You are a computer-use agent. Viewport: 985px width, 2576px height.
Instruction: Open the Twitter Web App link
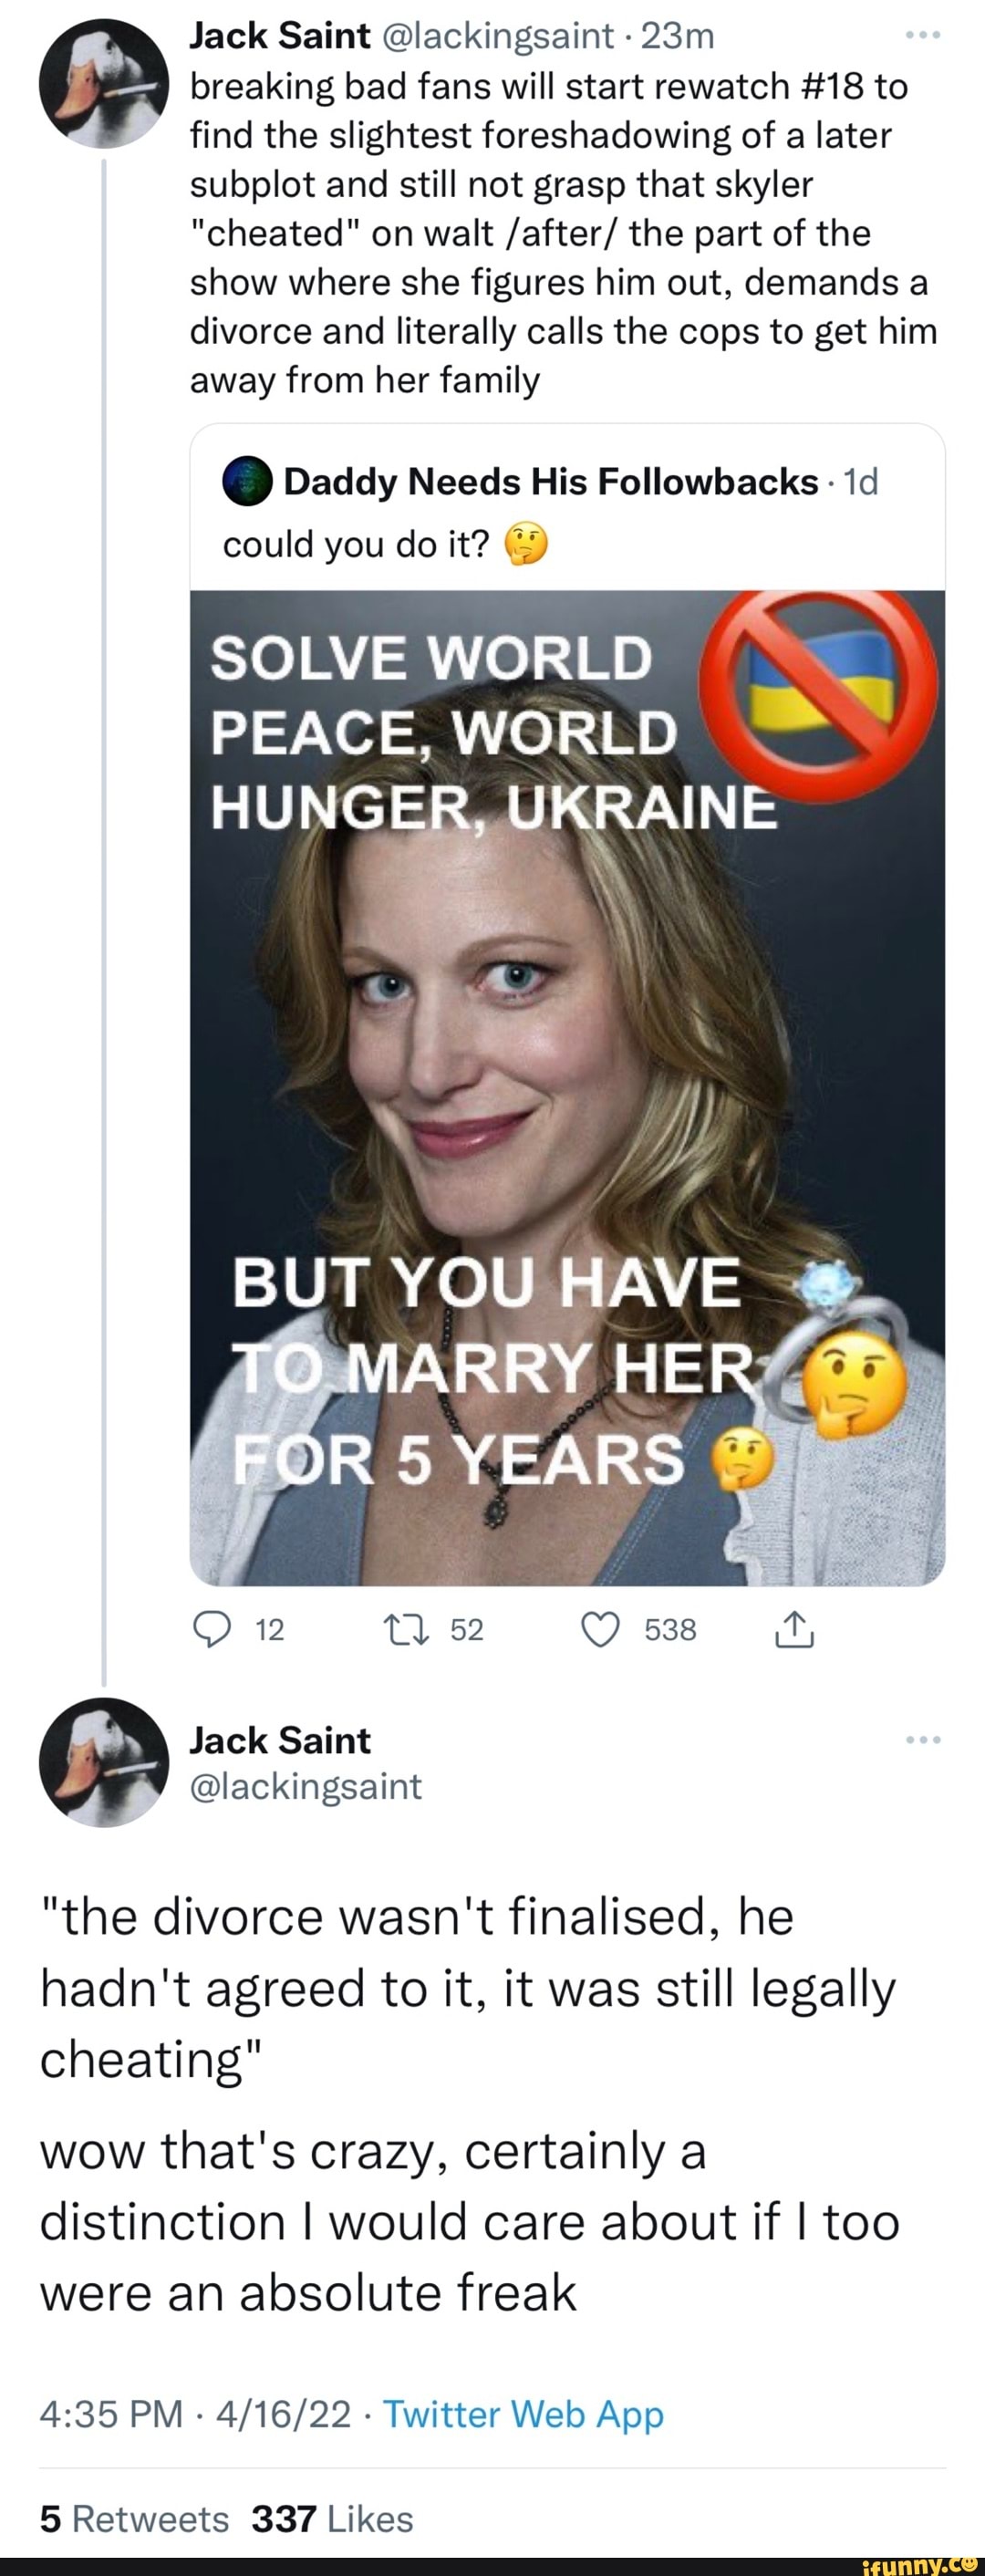[523, 2414]
